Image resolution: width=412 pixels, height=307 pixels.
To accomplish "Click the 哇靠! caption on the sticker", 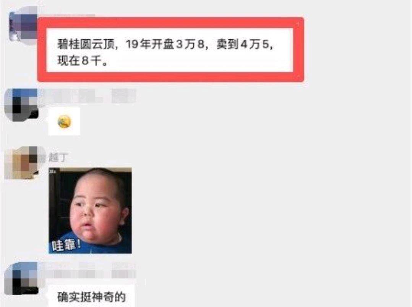I will pyautogui.click(x=66, y=245).
